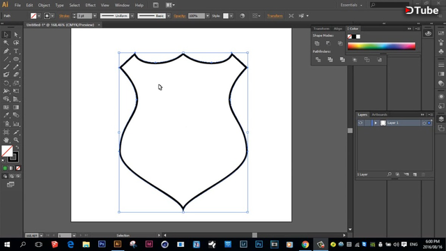Select the Rotate tool
Screen dimensions: 446x251
tap(6, 83)
